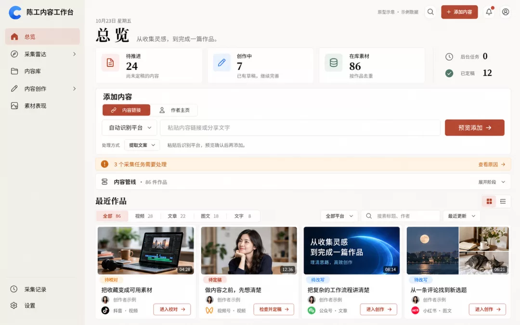The height and width of the screenshot is (325, 520).
Task: Click the 内容管线 pipeline icon
Action: (104, 182)
